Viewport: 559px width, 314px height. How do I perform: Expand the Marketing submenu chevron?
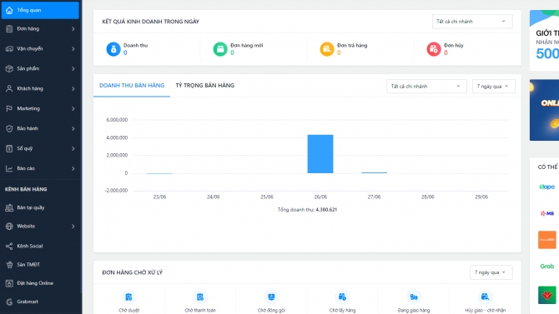click(x=73, y=108)
